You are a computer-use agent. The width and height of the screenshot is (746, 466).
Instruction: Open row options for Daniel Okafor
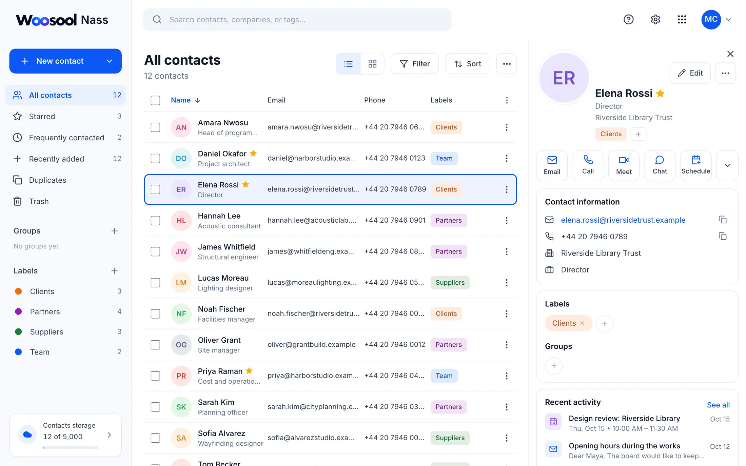click(x=507, y=158)
